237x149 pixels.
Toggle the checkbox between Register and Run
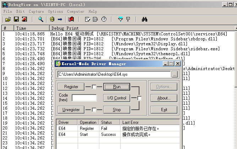pos(94,87)
